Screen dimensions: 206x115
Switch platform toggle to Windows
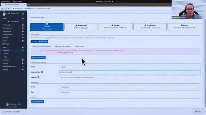(43, 42)
